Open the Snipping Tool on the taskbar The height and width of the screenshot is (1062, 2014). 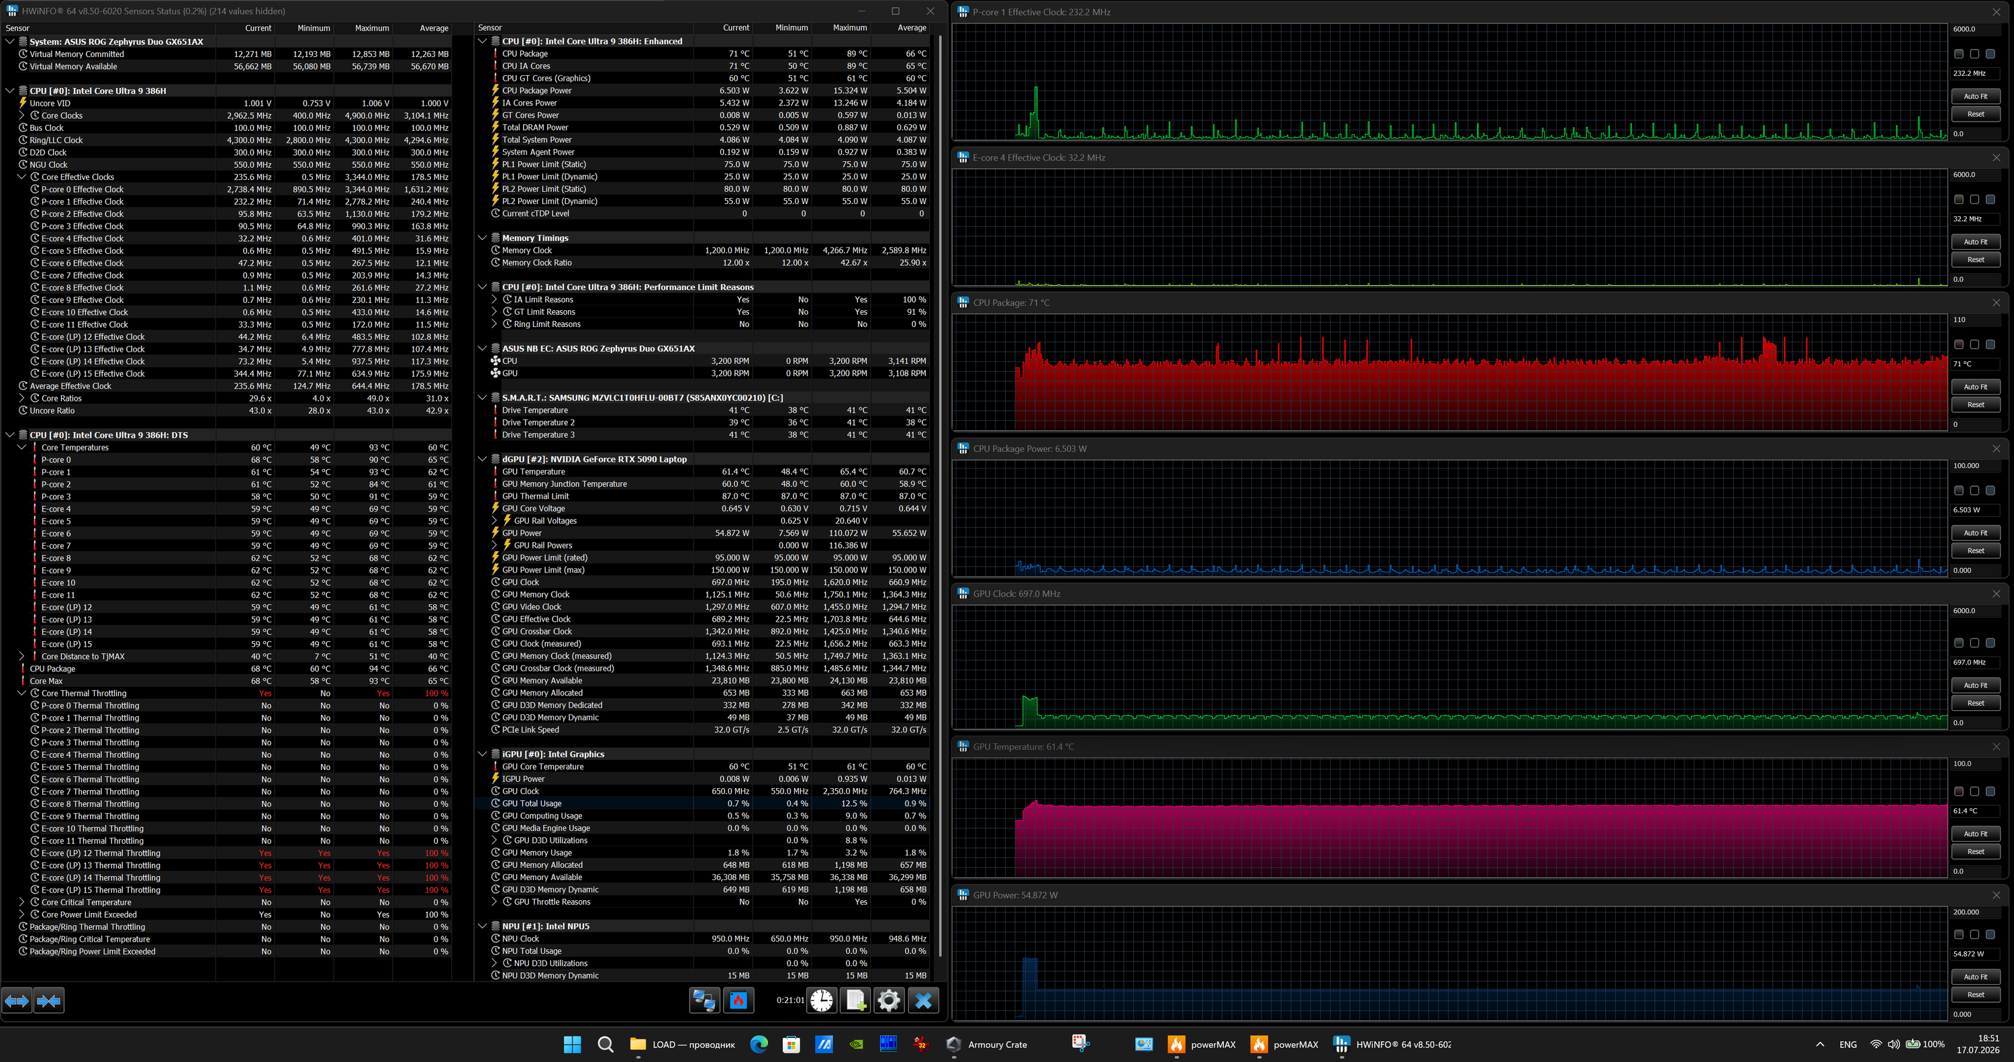click(x=1080, y=1044)
